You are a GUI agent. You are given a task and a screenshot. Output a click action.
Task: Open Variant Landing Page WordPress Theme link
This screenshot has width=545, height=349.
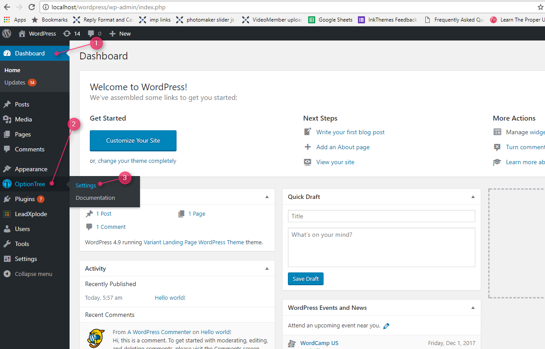tap(194, 242)
